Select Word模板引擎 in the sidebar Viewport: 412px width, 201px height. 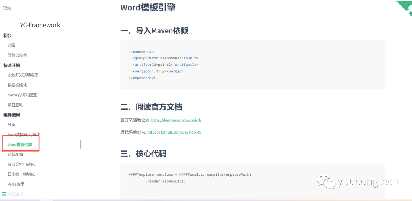[x=20, y=145]
